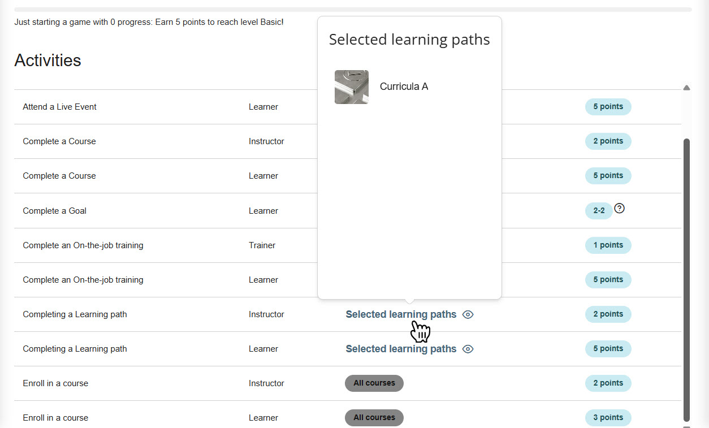The image size is (709, 428).
Task: Open All courses for the Learner enroll row
Action: click(x=374, y=417)
